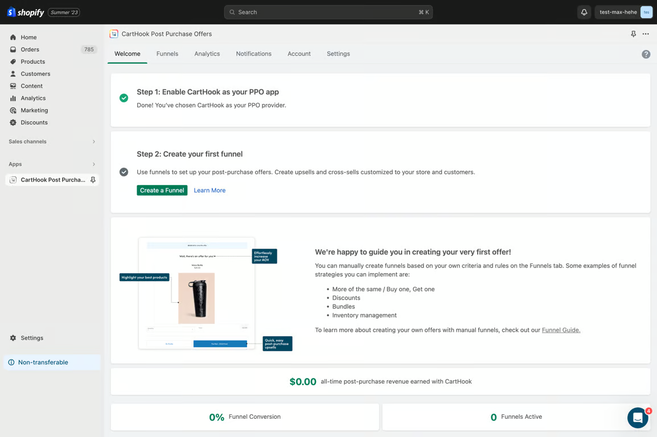Click the Funnels Active stat
Screen dimensions: 657x437
516,417
